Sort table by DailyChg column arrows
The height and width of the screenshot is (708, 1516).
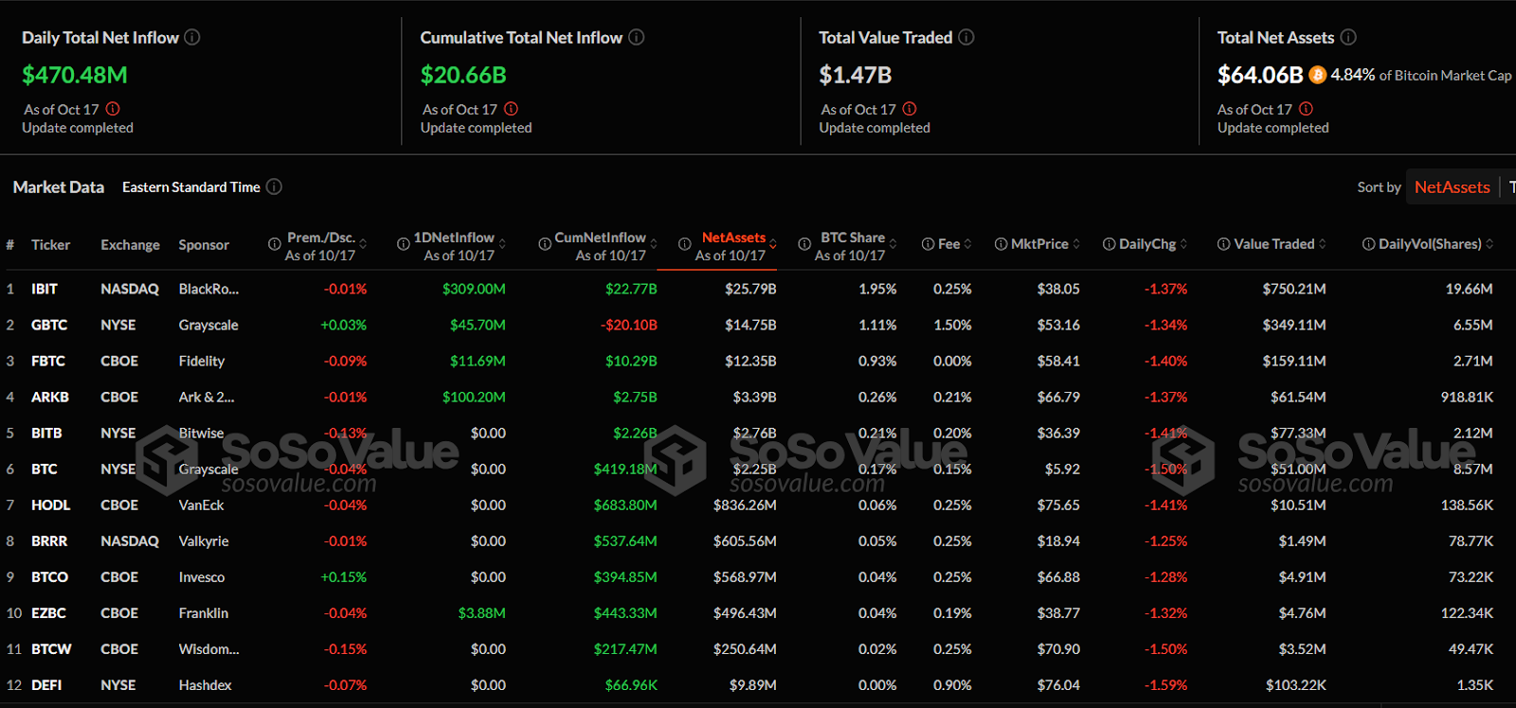click(x=1183, y=244)
